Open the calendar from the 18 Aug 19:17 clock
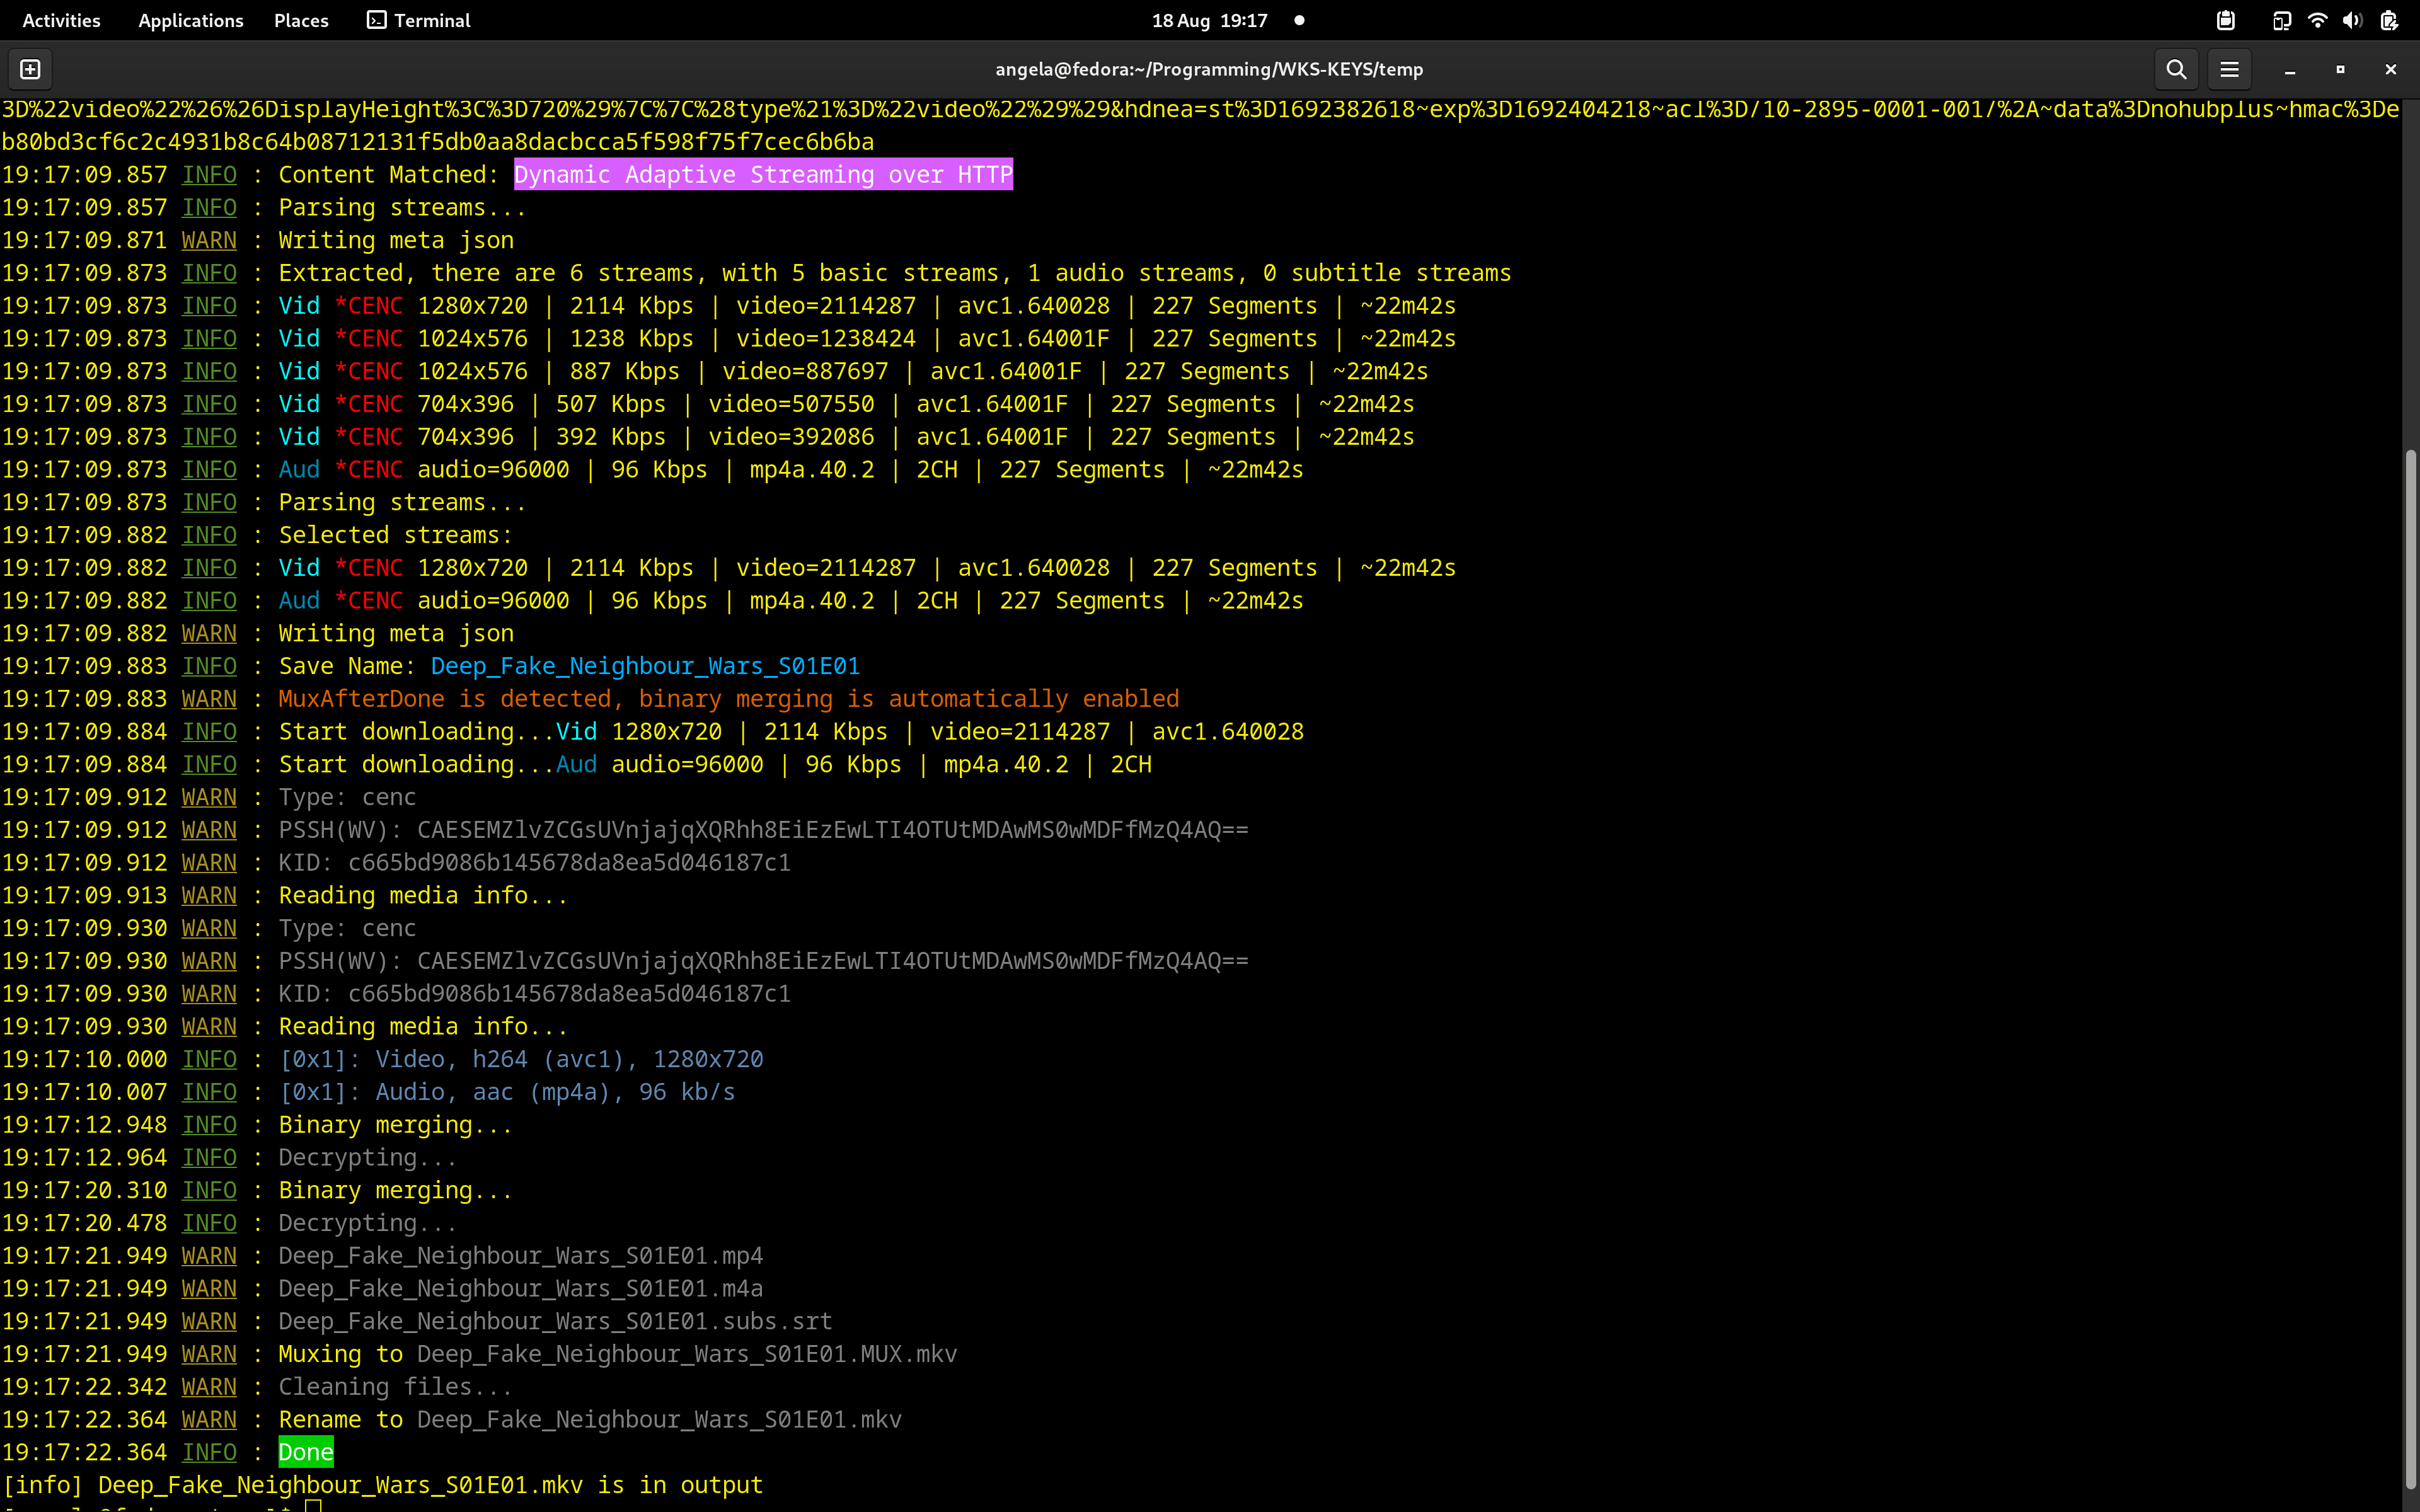The image size is (2420, 1512). tap(1209, 20)
